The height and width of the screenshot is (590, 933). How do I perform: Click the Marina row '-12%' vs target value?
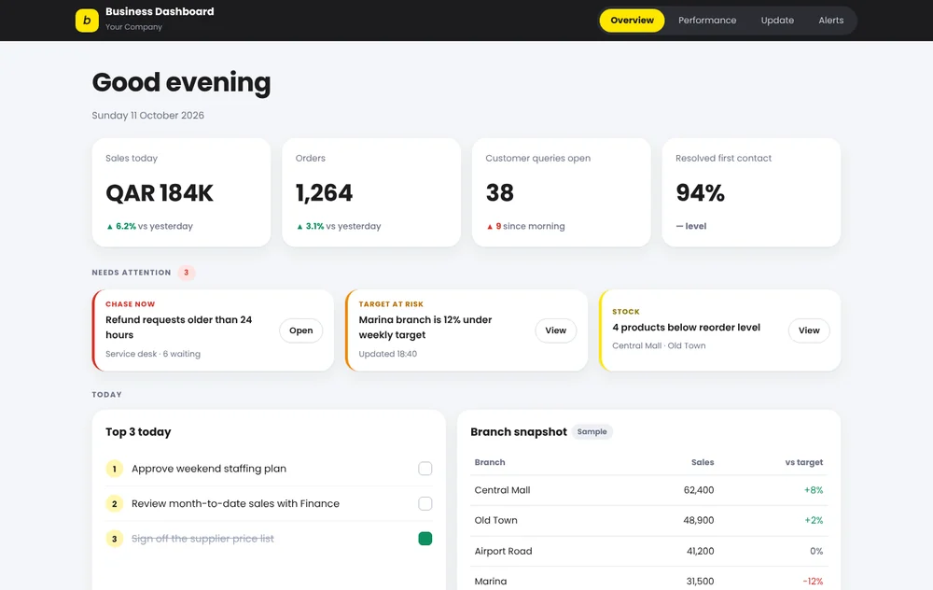click(x=813, y=581)
